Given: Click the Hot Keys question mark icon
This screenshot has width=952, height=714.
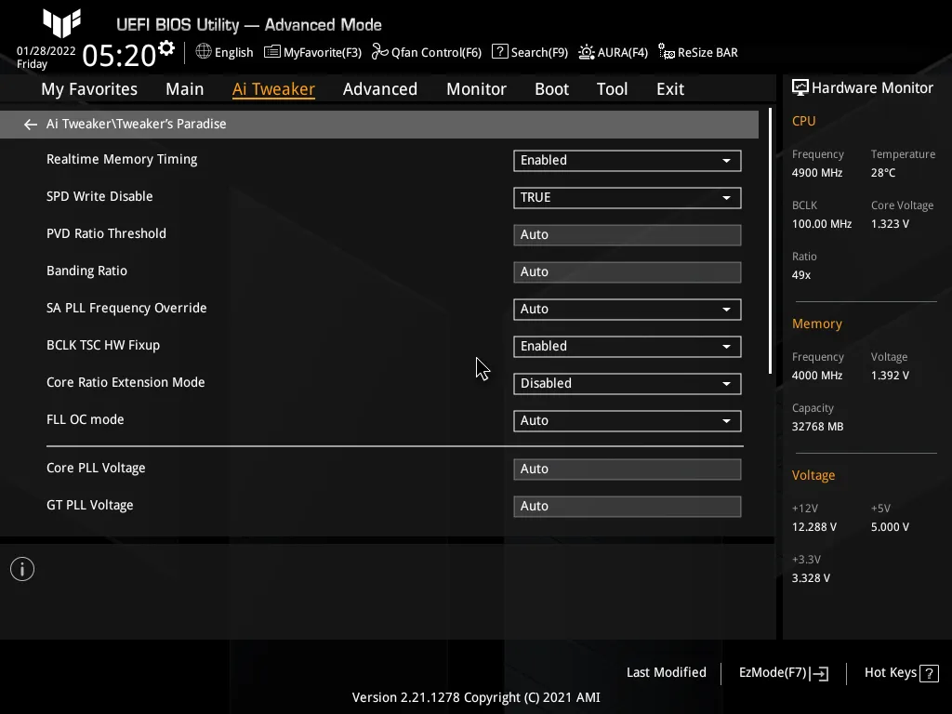Looking at the screenshot, I should pos(929,673).
